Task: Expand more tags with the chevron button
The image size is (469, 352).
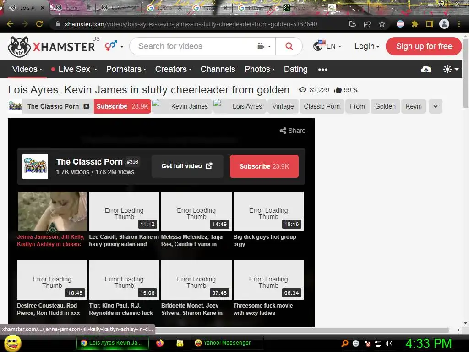Action: coord(436,106)
